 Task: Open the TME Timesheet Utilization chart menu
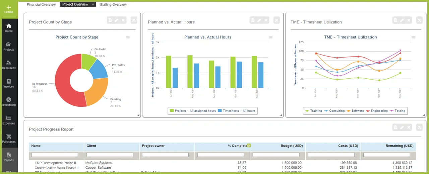coord(414,38)
